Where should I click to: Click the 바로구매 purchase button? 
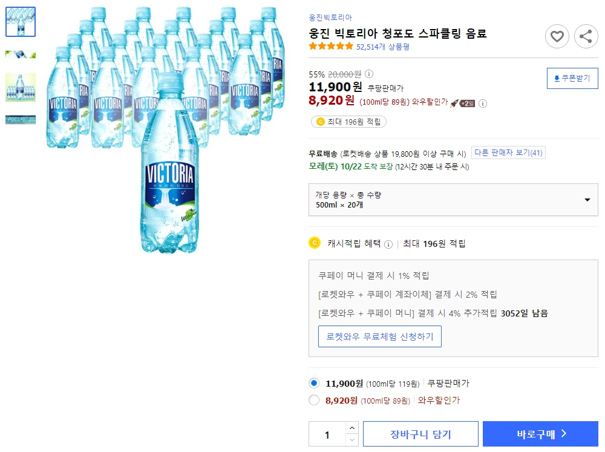[x=540, y=433]
